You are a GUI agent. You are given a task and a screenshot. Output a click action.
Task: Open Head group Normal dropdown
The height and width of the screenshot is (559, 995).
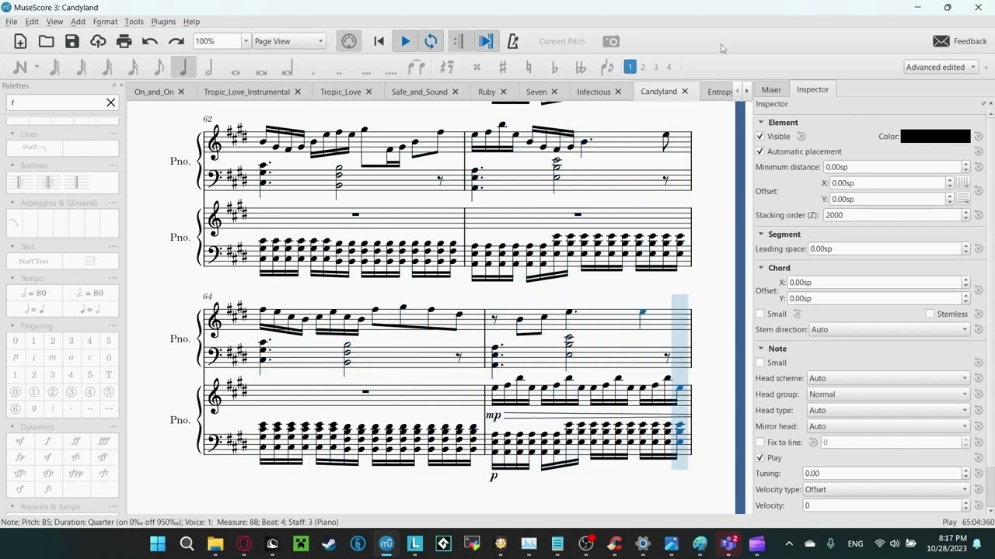coord(889,394)
